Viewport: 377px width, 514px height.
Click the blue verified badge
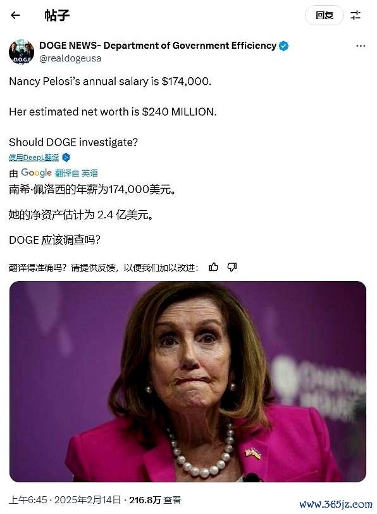(x=283, y=46)
